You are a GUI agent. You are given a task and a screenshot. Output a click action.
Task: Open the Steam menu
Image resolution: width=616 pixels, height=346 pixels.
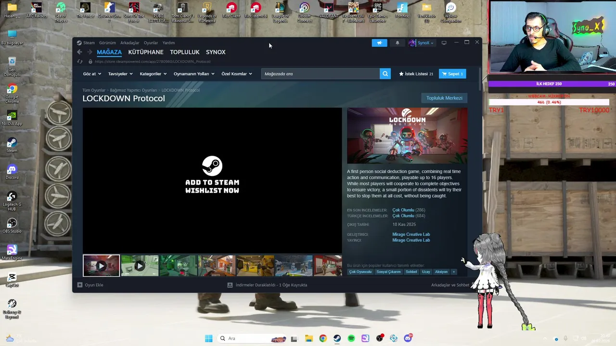(89, 43)
